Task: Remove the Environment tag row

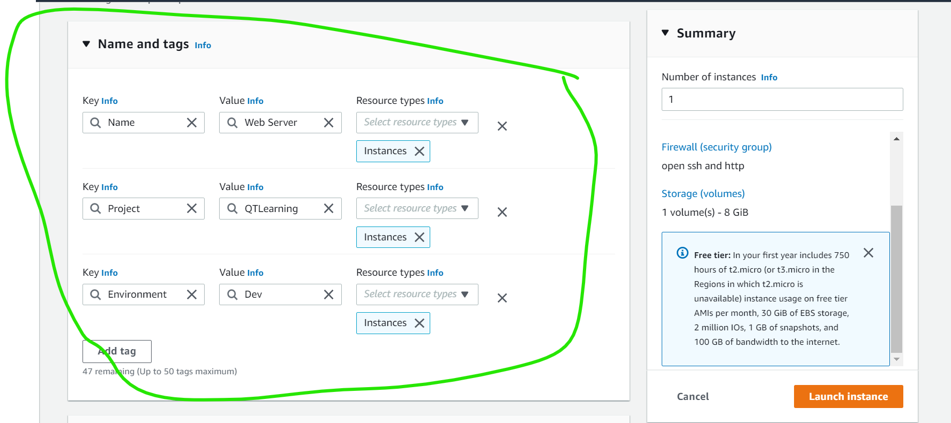Action: (x=502, y=298)
